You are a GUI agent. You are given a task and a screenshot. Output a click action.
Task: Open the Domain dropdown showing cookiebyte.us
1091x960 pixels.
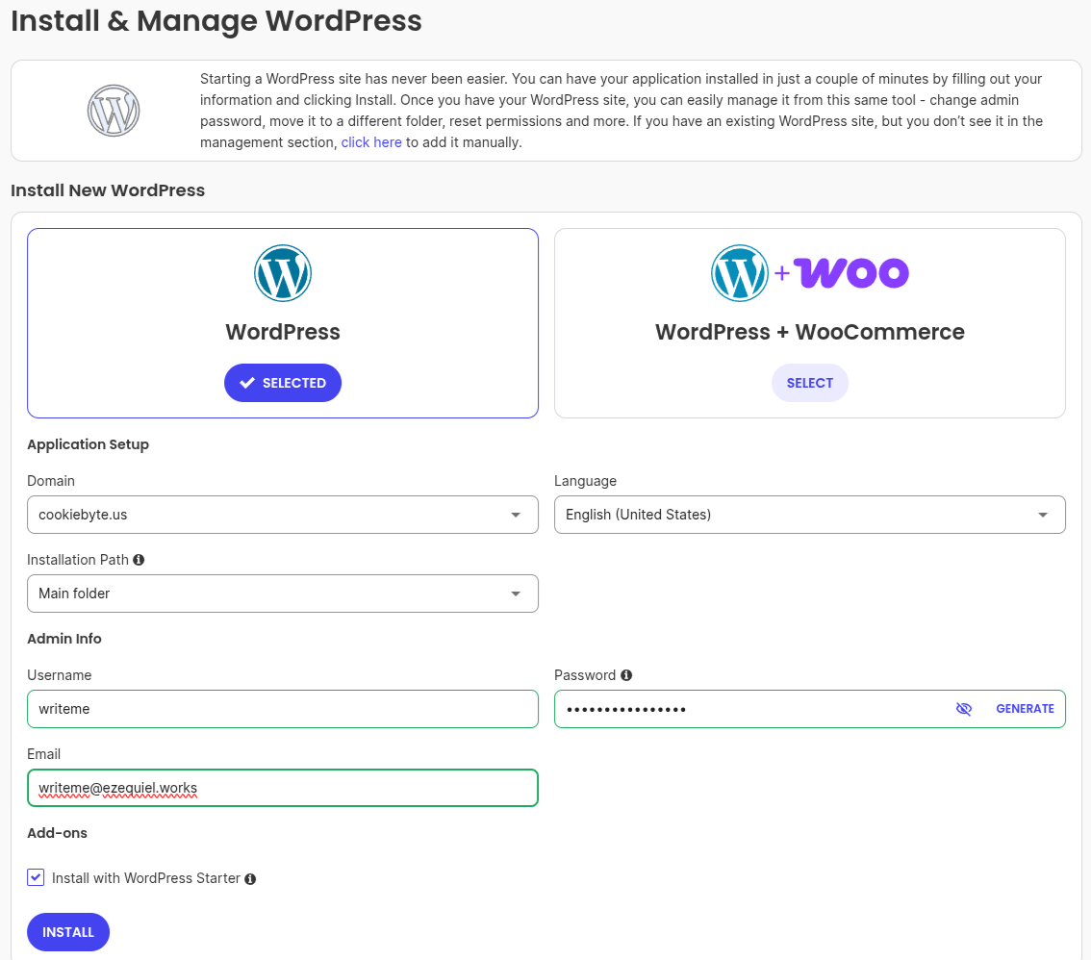[282, 515]
